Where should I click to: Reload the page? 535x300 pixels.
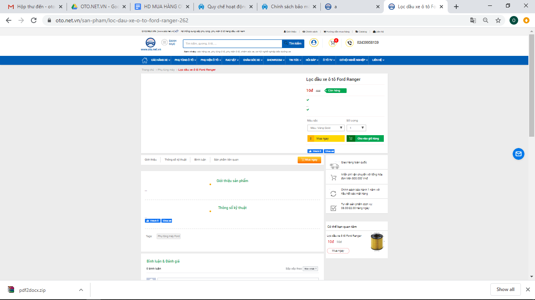(34, 20)
